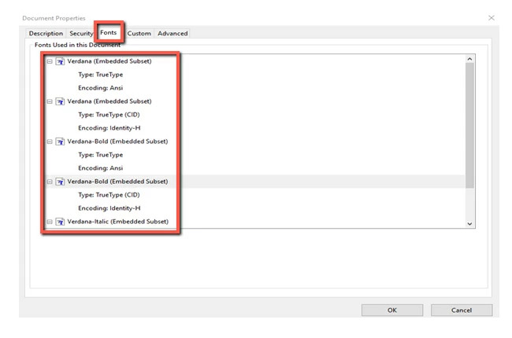512x338 pixels.
Task: Click the font list scrollbar up arrow
Action: coord(470,59)
